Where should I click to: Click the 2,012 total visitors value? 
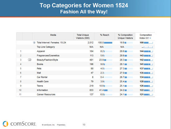90,42
